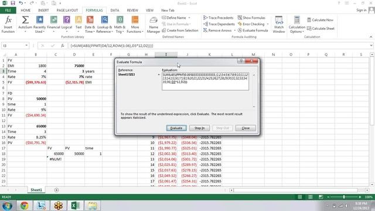Viewport: 375px width, 211px height.
Task: Open Chrome from the taskbar
Action: (24, 206)
